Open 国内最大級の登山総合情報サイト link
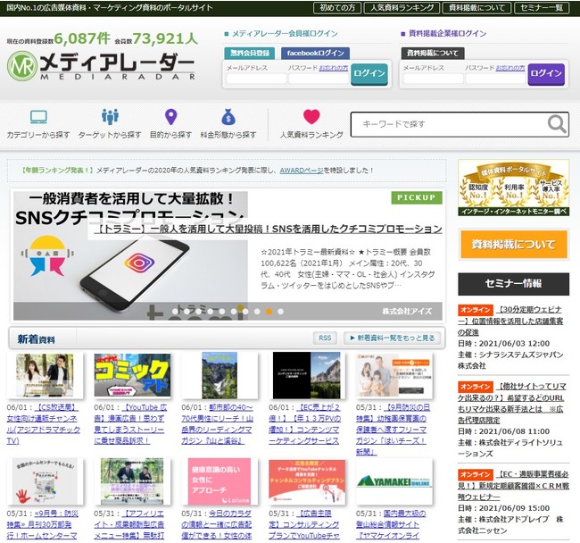580x543 pixels. pos(391,525)
